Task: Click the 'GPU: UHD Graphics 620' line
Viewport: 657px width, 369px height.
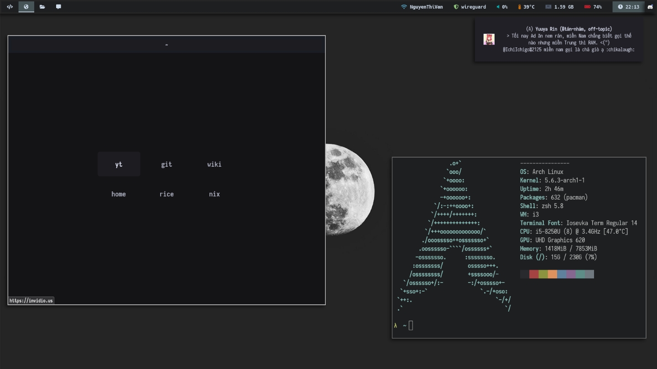Action: (x=553, y=240)
